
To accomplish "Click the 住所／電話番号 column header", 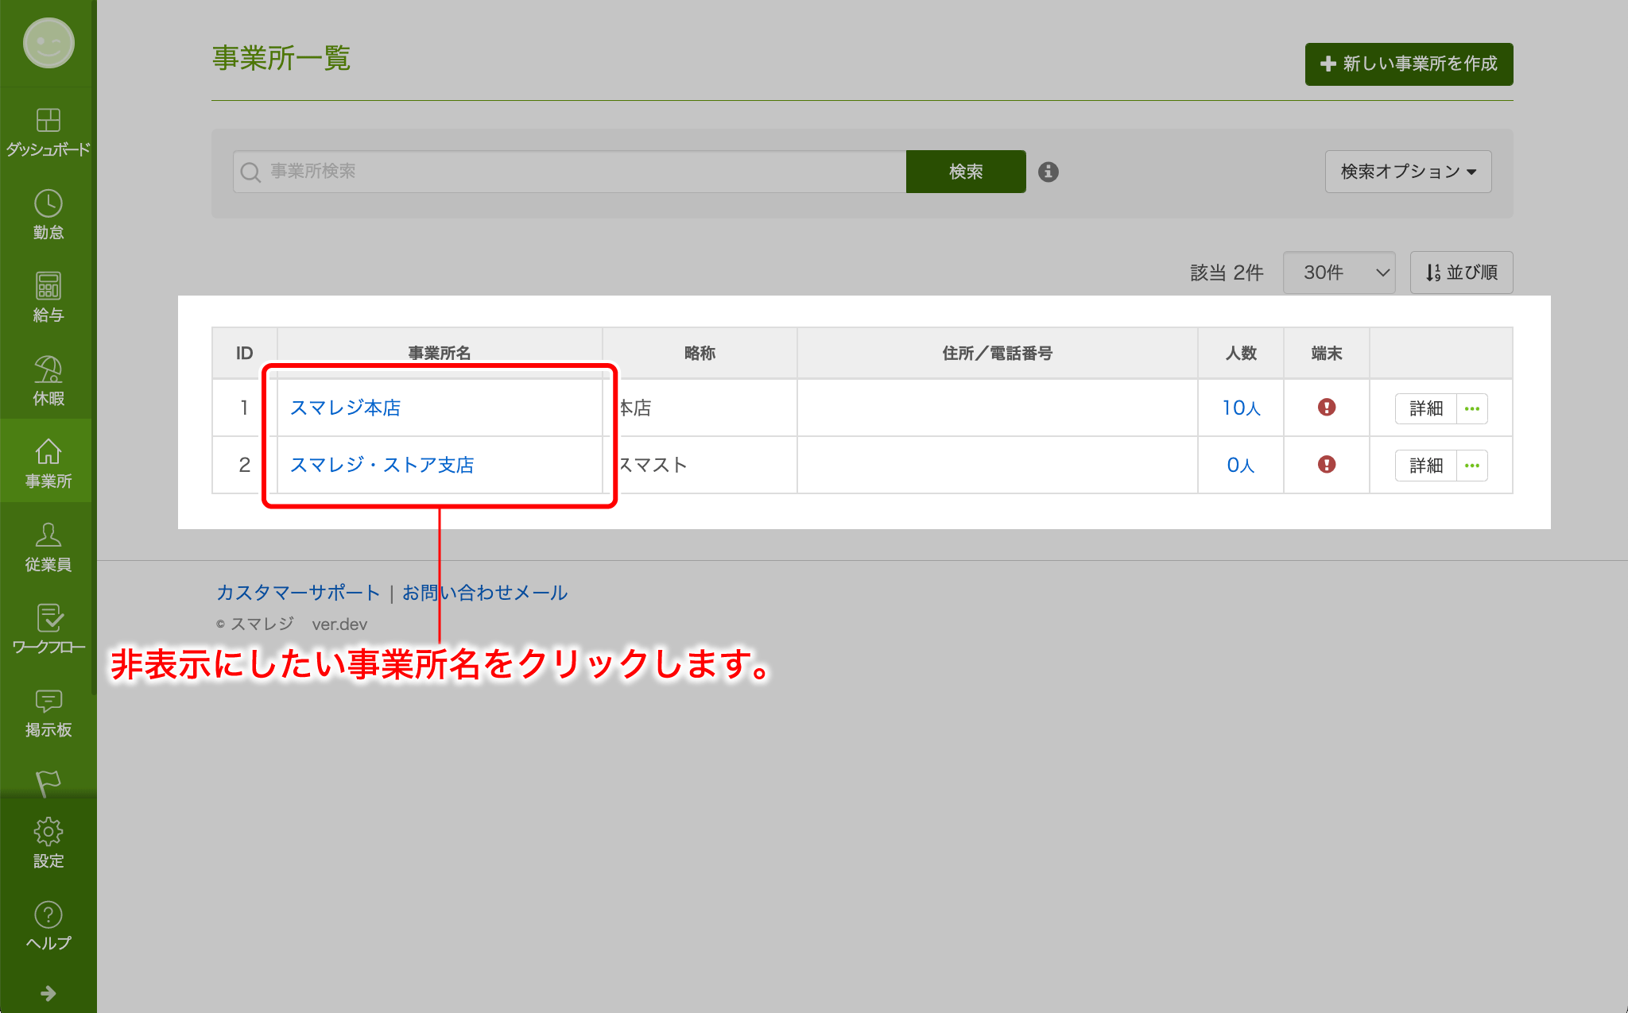I will point(997,353).
